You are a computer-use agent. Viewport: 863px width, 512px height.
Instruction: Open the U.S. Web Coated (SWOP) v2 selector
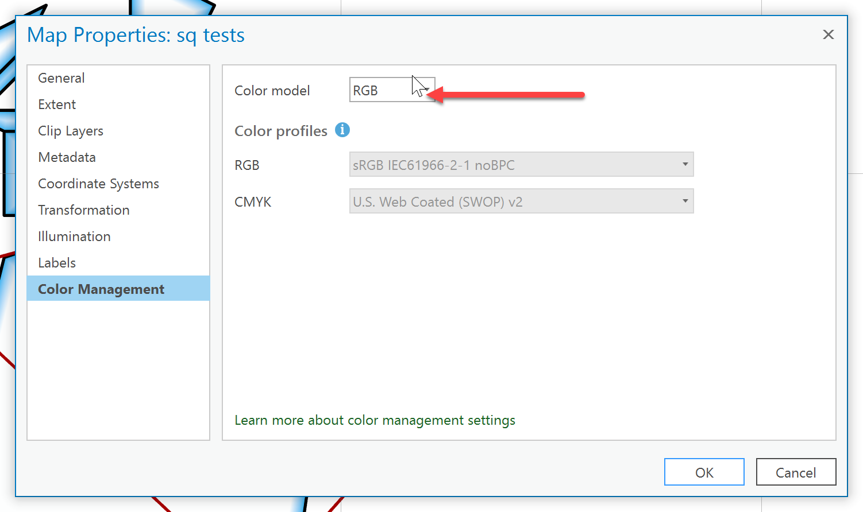[684, 201]
